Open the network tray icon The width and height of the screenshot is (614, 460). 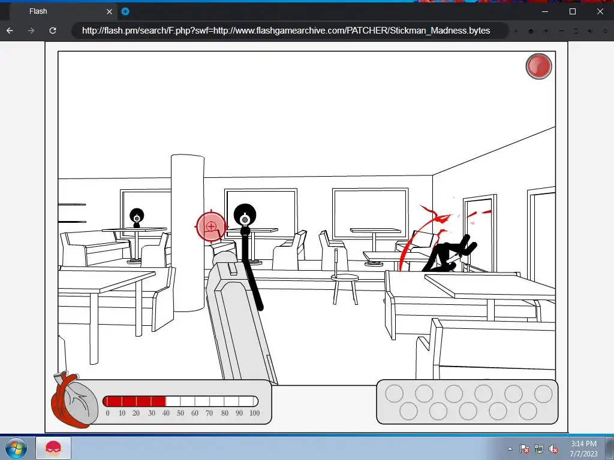(x=539, y=449)
